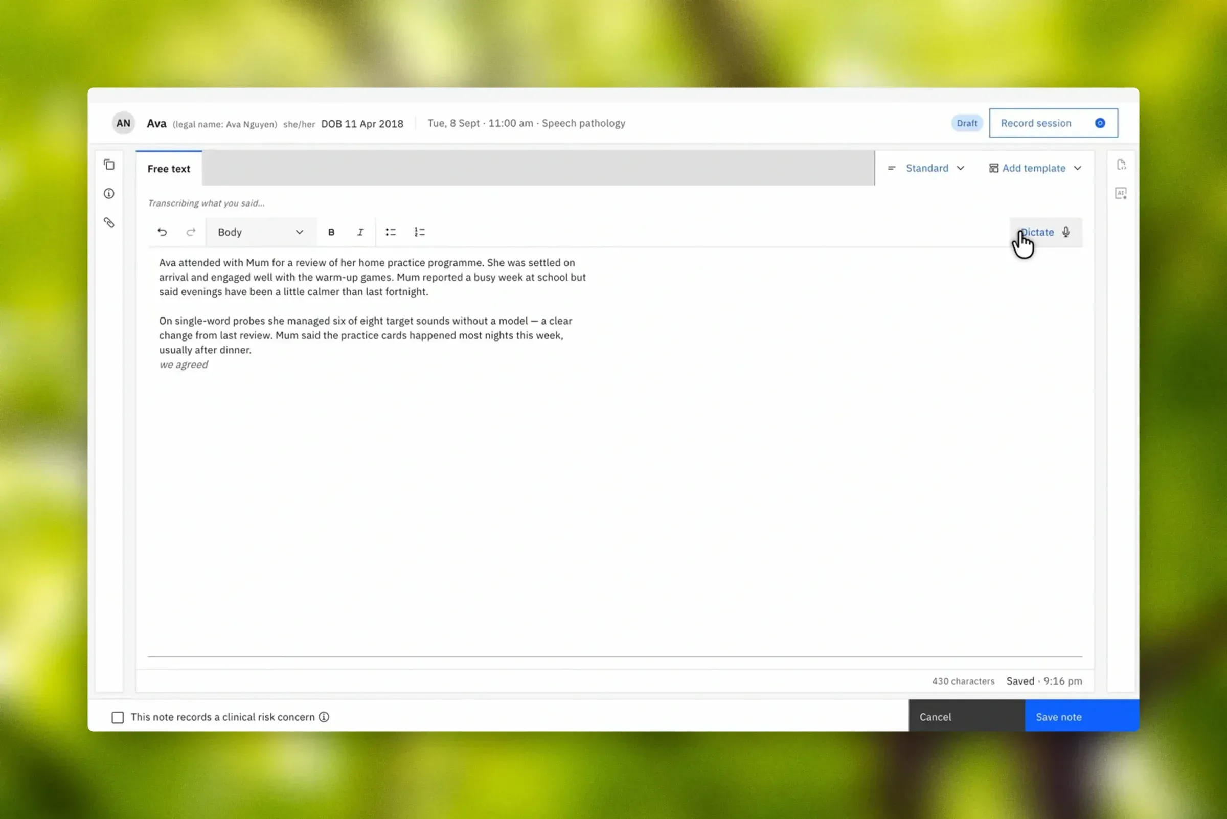The width and height of the screenshot is (1227, 819).
Task: Redo the last edit
Action: 191,232
